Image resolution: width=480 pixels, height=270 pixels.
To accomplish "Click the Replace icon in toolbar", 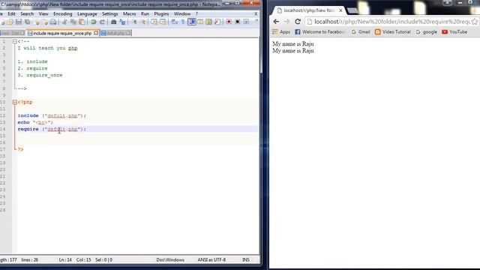I will click(x=122, y=22).
